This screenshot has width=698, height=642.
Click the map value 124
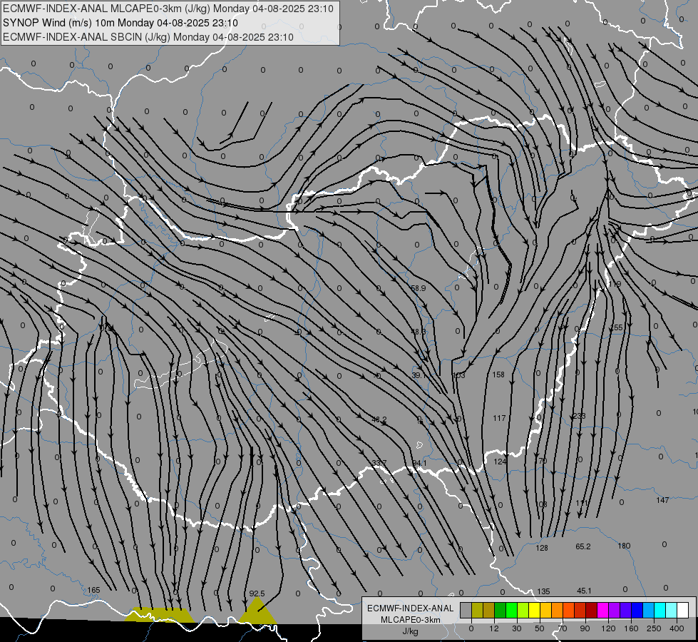click(x=500, y=462)
